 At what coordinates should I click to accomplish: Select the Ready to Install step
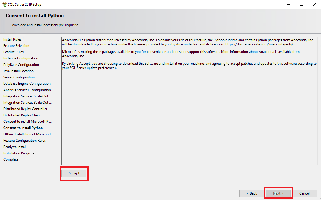(15, 147)
